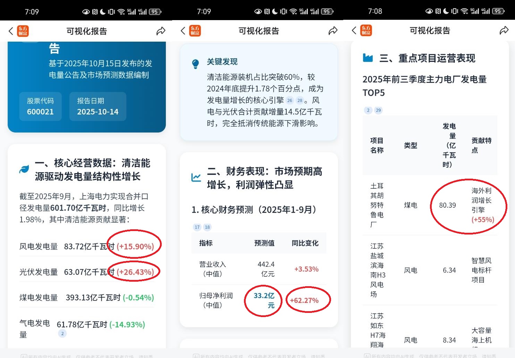Select the 风电发电量 83.72亿千瓦时 row
Viewport: 515px width, 358px height.
[x=87, y=247]
